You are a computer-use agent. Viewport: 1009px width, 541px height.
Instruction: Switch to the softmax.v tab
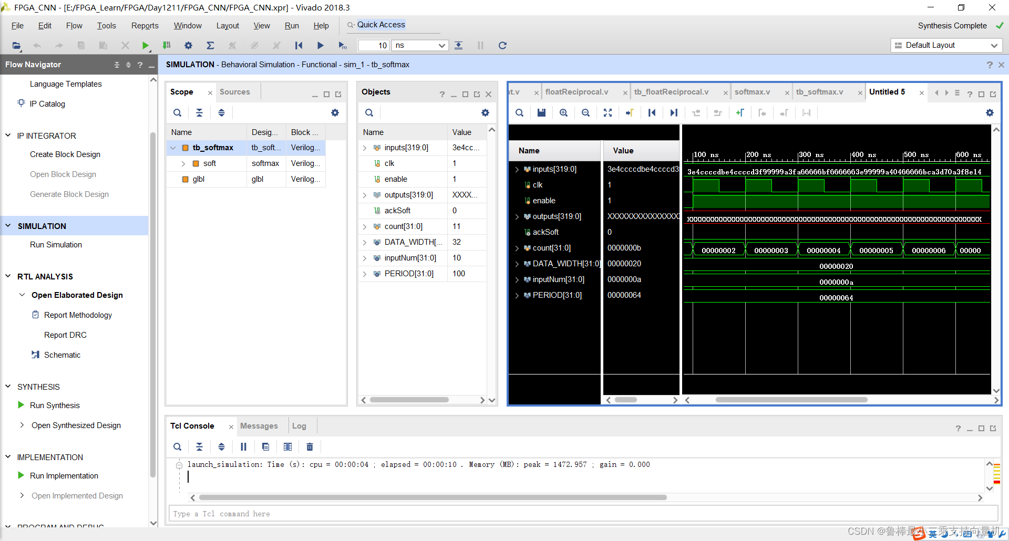752,92
